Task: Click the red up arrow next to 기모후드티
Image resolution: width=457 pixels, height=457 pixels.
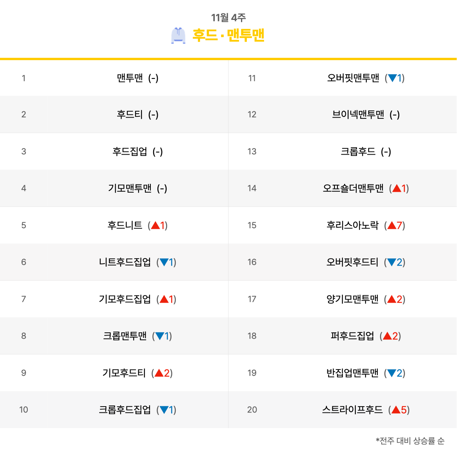Action: coord(159,373)
